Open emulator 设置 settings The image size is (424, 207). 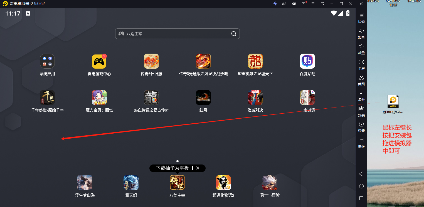click(361, 127)
